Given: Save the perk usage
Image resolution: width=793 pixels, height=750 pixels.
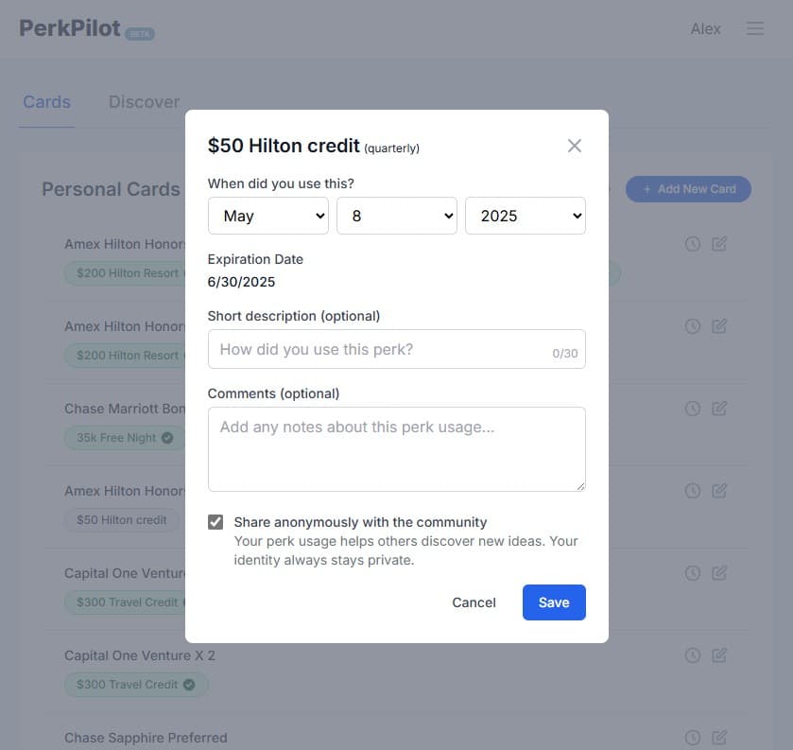Looking at the screenshot, I should 554,602.
